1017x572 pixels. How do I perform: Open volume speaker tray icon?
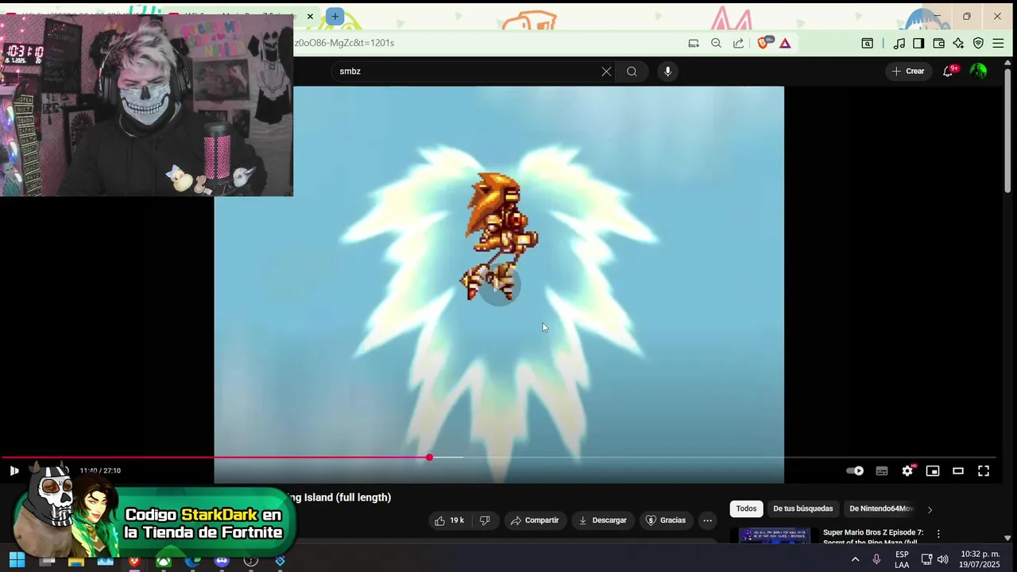[942, 559]
